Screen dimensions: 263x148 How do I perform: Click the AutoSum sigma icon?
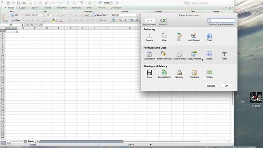(x=67, y=3)
